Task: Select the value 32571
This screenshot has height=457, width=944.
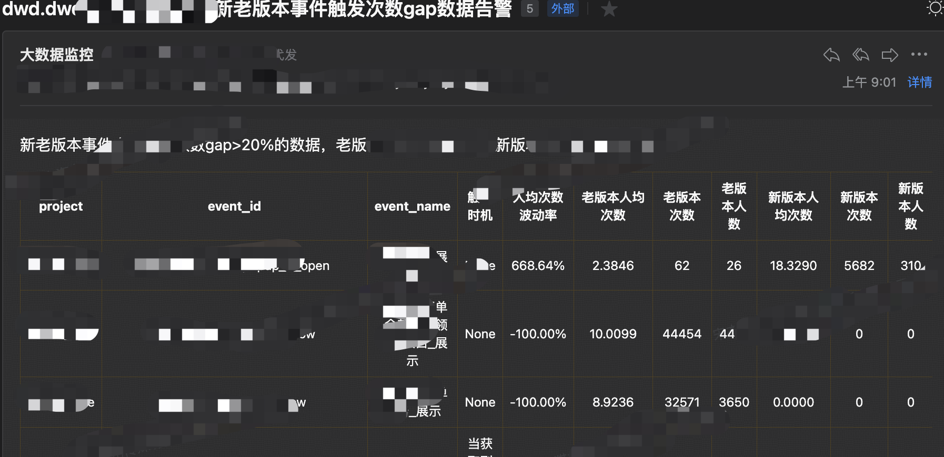Action: pyautogui.click(x=682, y=402)
